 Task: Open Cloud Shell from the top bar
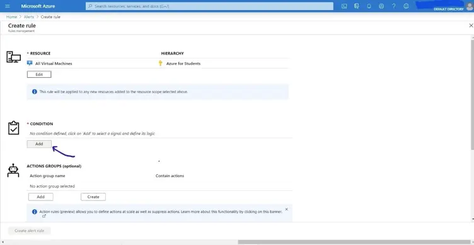344,6
